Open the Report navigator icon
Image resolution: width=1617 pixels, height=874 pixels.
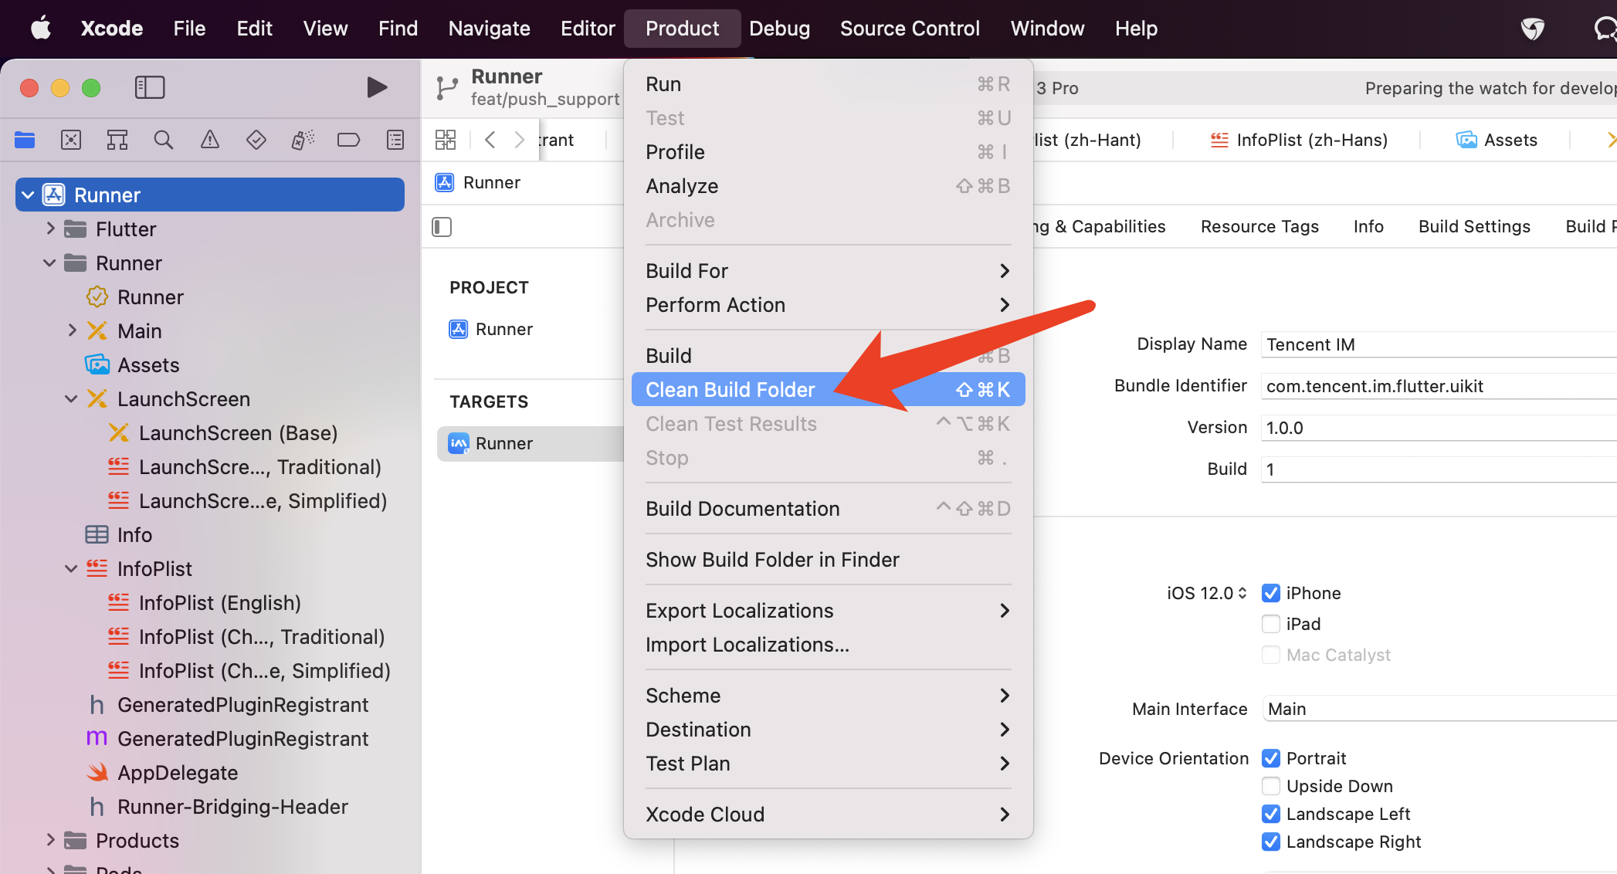point(395,140)
